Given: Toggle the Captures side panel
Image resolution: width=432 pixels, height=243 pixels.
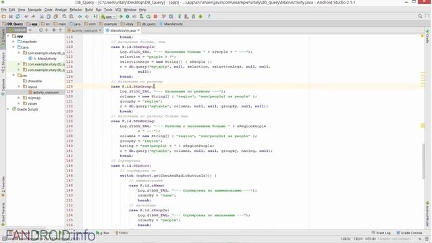Looking at the screenshot, I should [x=3, y=87].
